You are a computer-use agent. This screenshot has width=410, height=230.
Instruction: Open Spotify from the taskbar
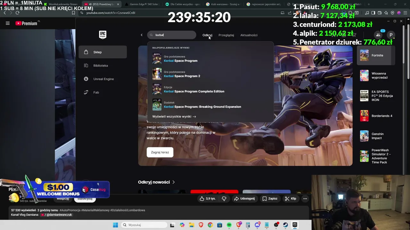(x=229, y=225)
